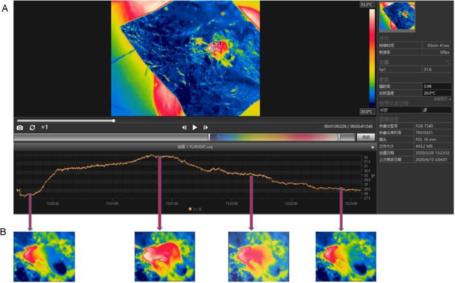
Task: Click the rainbow color palette bar
Action: [273, 137]
